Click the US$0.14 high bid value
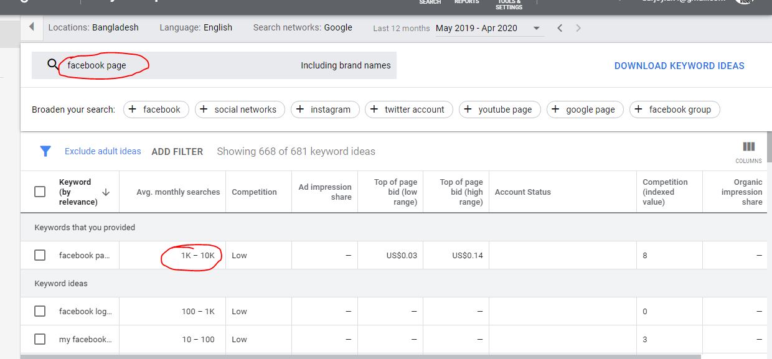The height and width of the screenshot is (359, 772). point(468,255)
